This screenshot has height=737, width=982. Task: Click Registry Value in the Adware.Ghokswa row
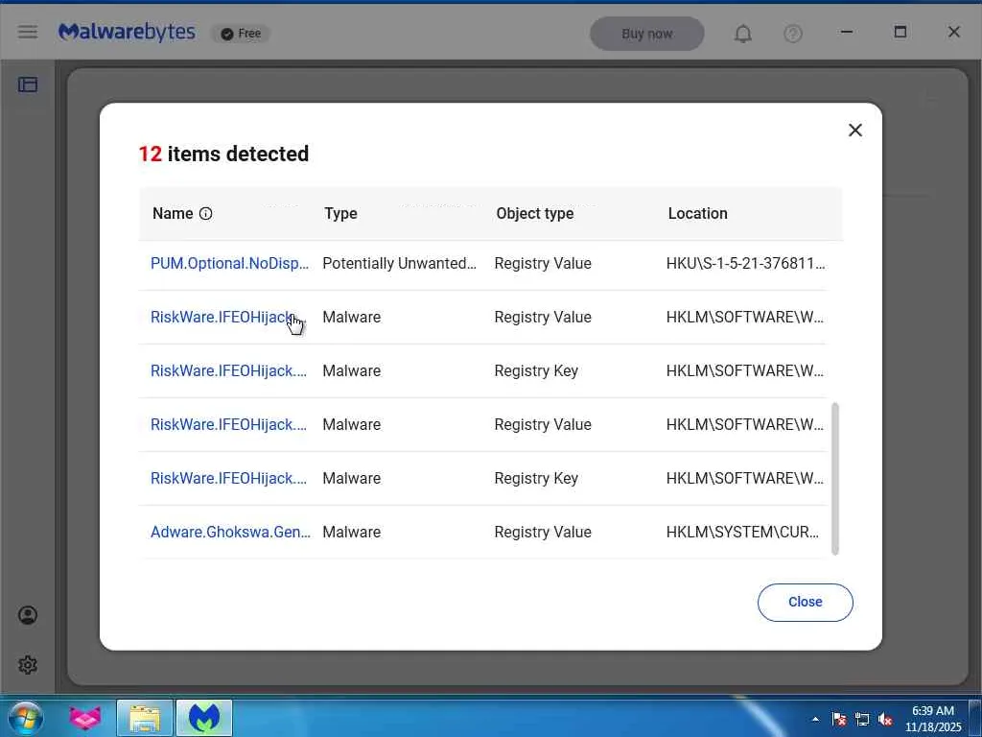click(x=543, y=532)
